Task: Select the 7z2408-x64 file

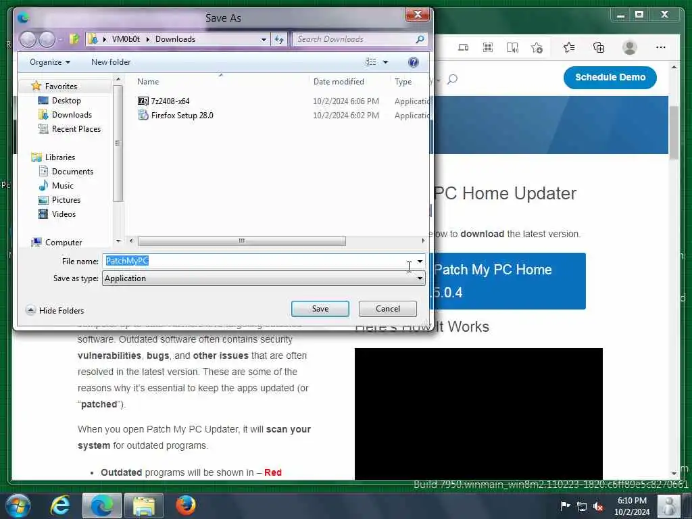Action: [170, 101]
